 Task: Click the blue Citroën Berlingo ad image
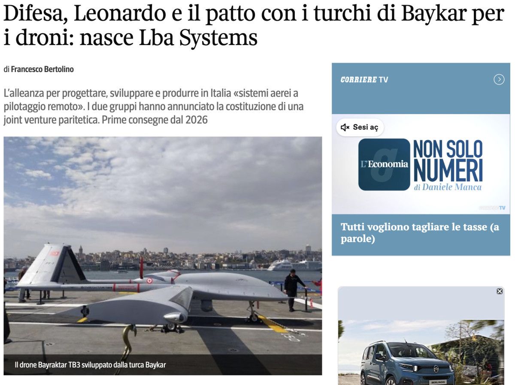[x=421, y=352]
